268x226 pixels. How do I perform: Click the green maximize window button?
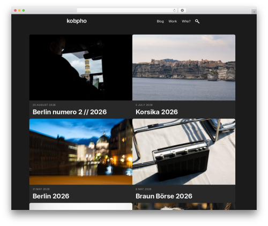tap(24, 11)
